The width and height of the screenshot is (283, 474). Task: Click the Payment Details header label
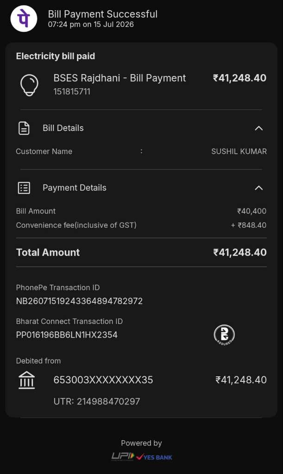point(75,188)
